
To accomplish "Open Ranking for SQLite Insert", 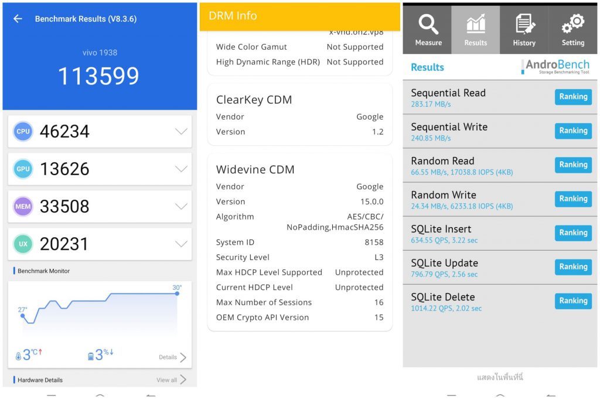I will (x=573, y=233).
